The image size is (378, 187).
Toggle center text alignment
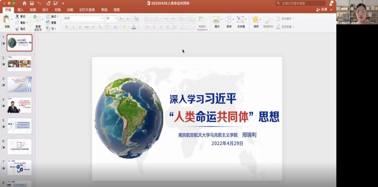[154, 27]
